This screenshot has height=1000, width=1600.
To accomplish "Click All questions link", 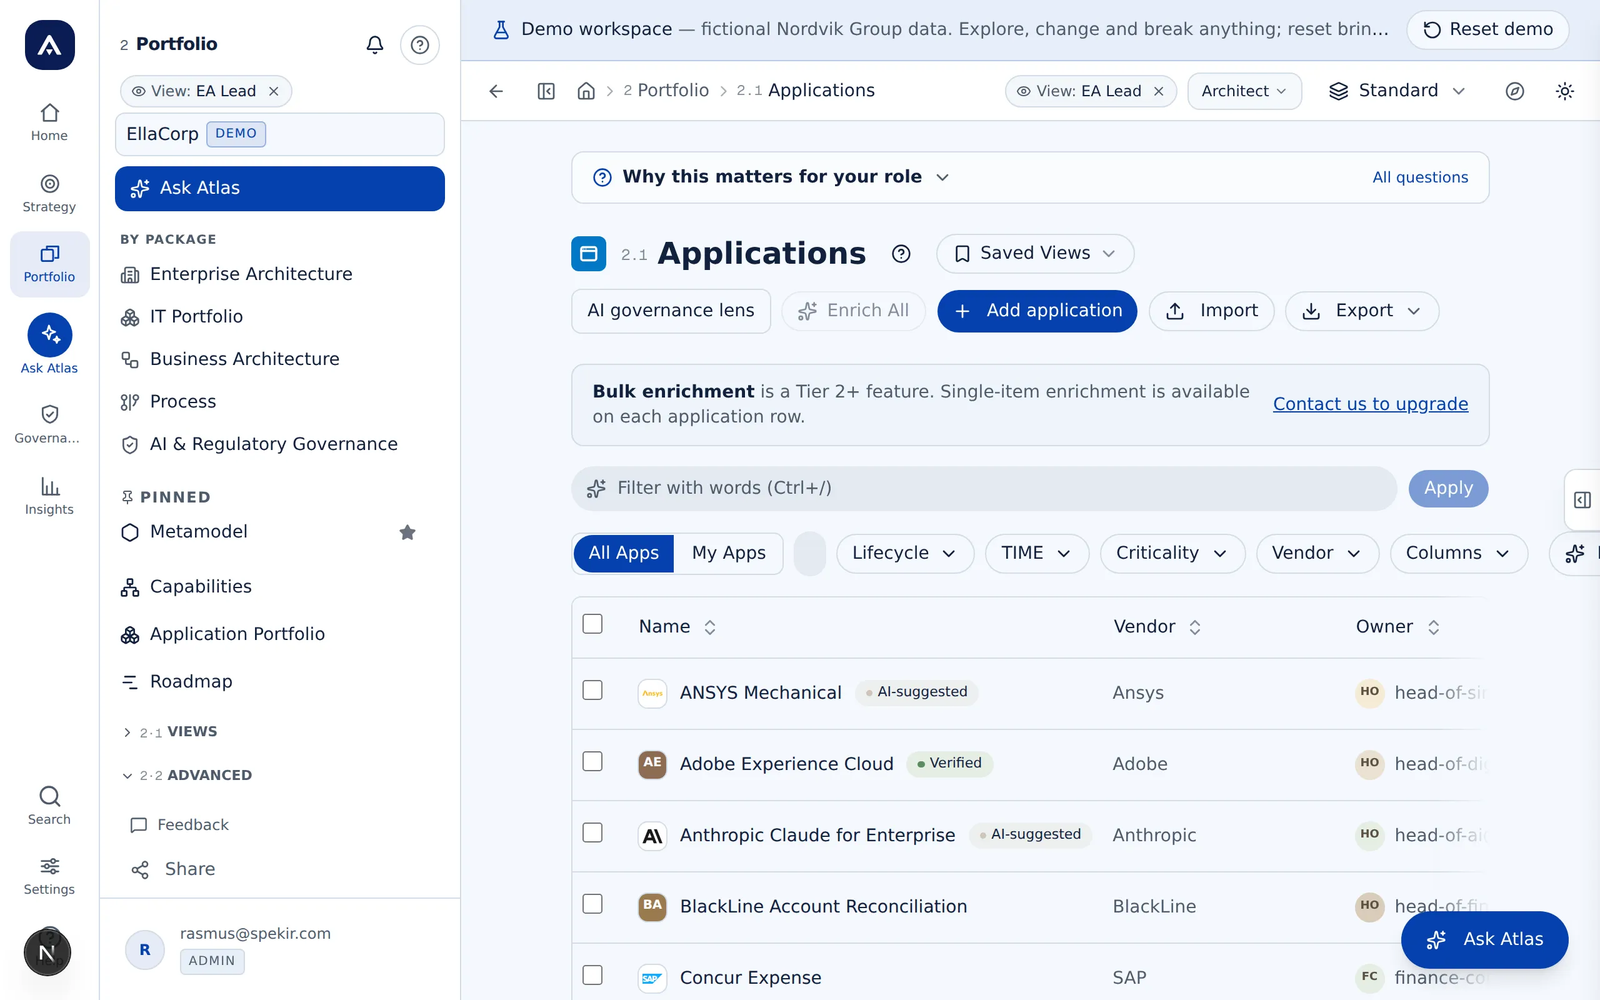I will tap(1420, 177).
